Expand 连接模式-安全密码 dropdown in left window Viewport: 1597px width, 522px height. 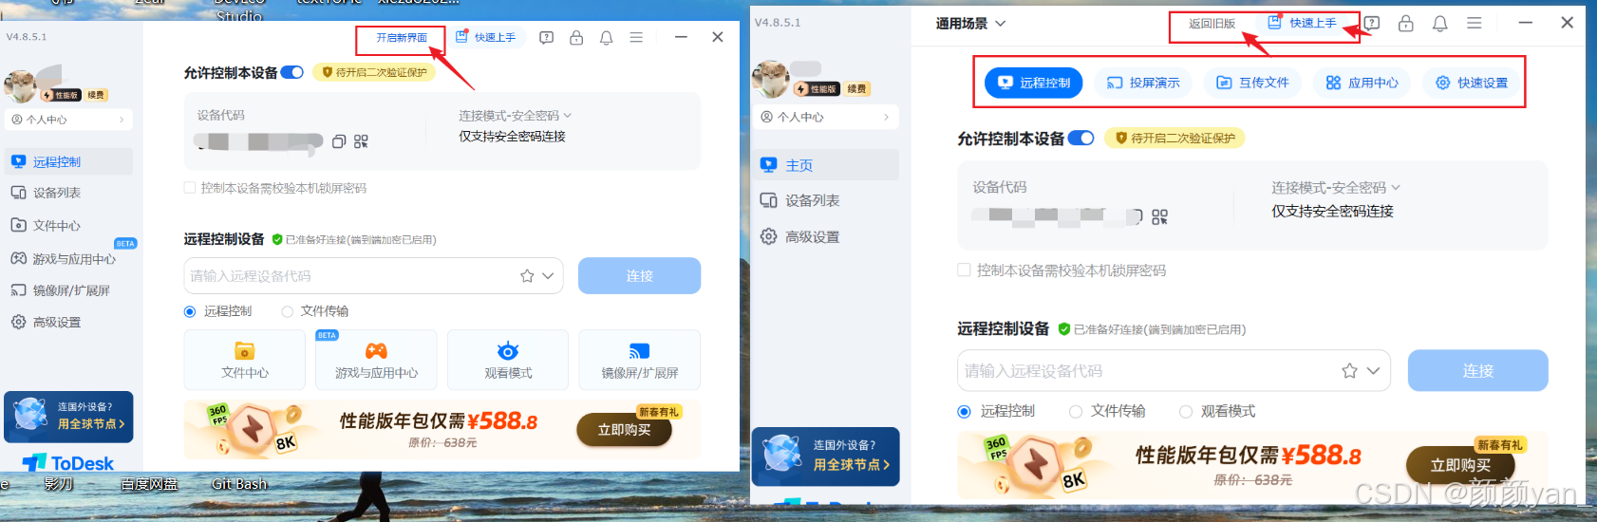516,116
